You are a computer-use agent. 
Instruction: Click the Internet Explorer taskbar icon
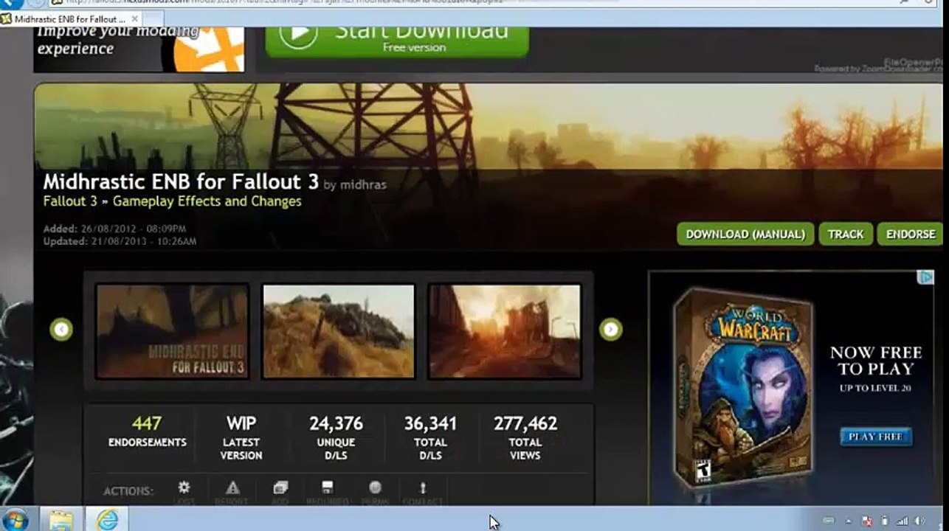pos(107,520)
